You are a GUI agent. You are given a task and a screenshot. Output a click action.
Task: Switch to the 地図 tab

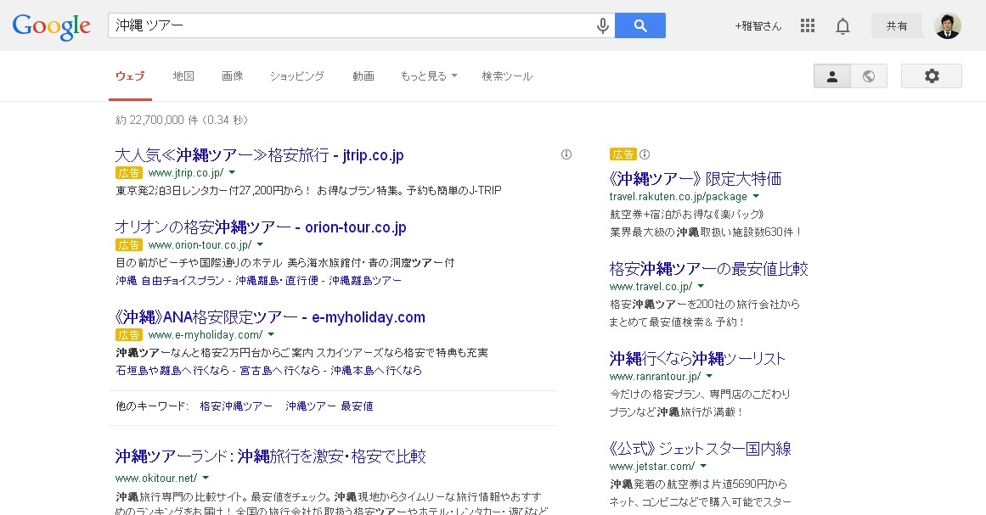(183, 76)
